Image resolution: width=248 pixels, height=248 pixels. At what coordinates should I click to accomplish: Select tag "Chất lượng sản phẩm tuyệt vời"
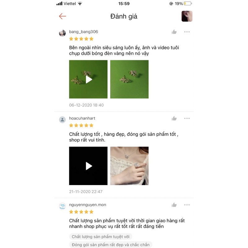point(100,237)
